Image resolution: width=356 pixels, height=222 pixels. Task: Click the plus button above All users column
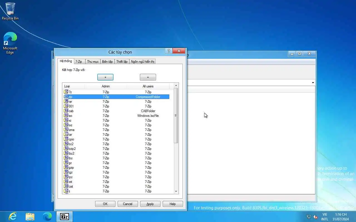148,77
